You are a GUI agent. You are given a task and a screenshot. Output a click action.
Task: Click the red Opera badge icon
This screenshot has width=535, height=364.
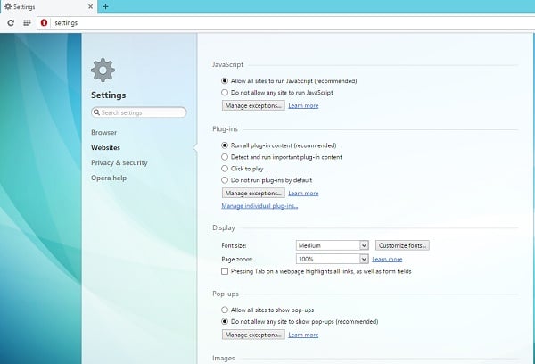pyautogui.click(x=44, y=23)
